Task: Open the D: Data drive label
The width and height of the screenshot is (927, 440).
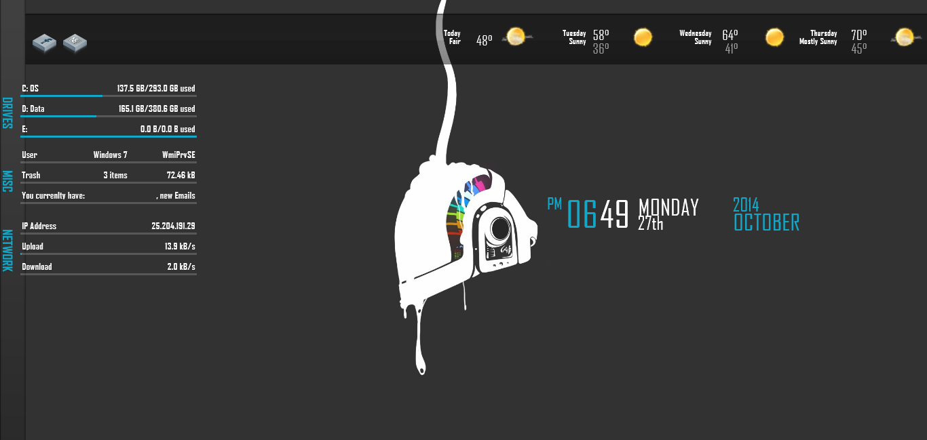Action: tap(33, 108)
